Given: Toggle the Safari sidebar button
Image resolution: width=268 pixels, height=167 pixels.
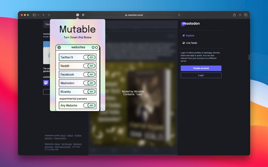Looking at the screenshot, I should [35, 15].
